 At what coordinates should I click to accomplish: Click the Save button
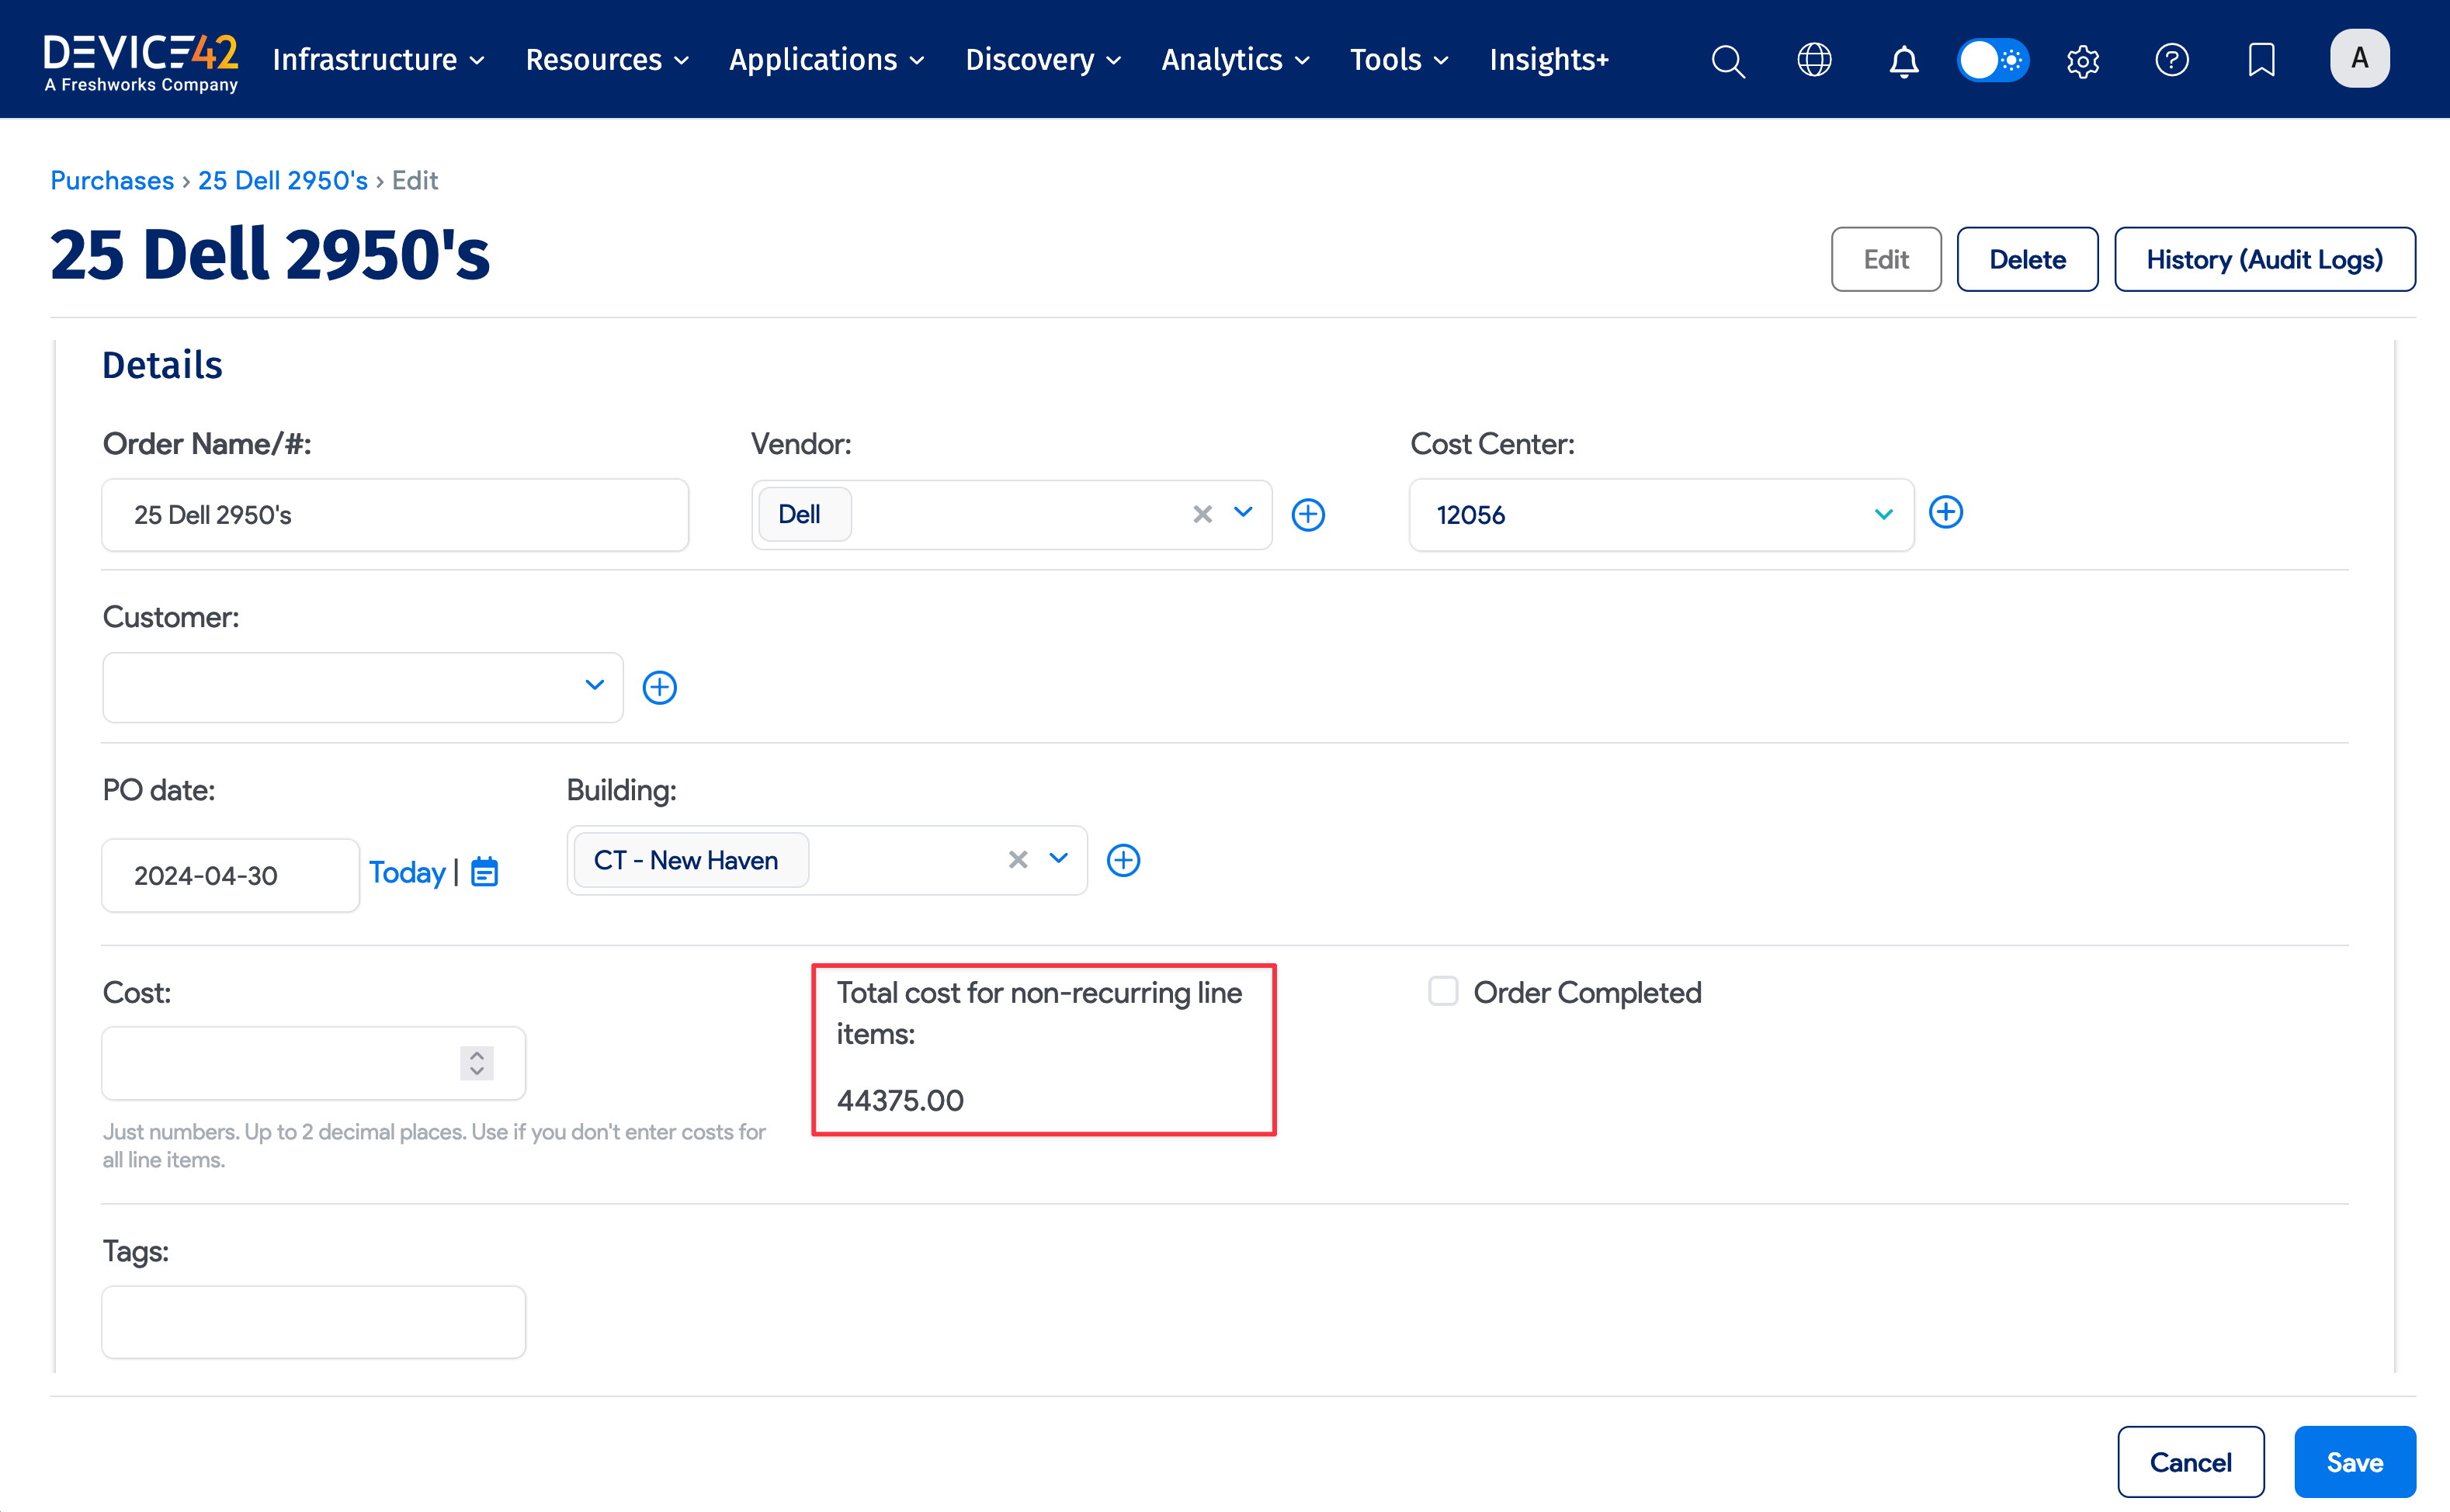2354,1462
